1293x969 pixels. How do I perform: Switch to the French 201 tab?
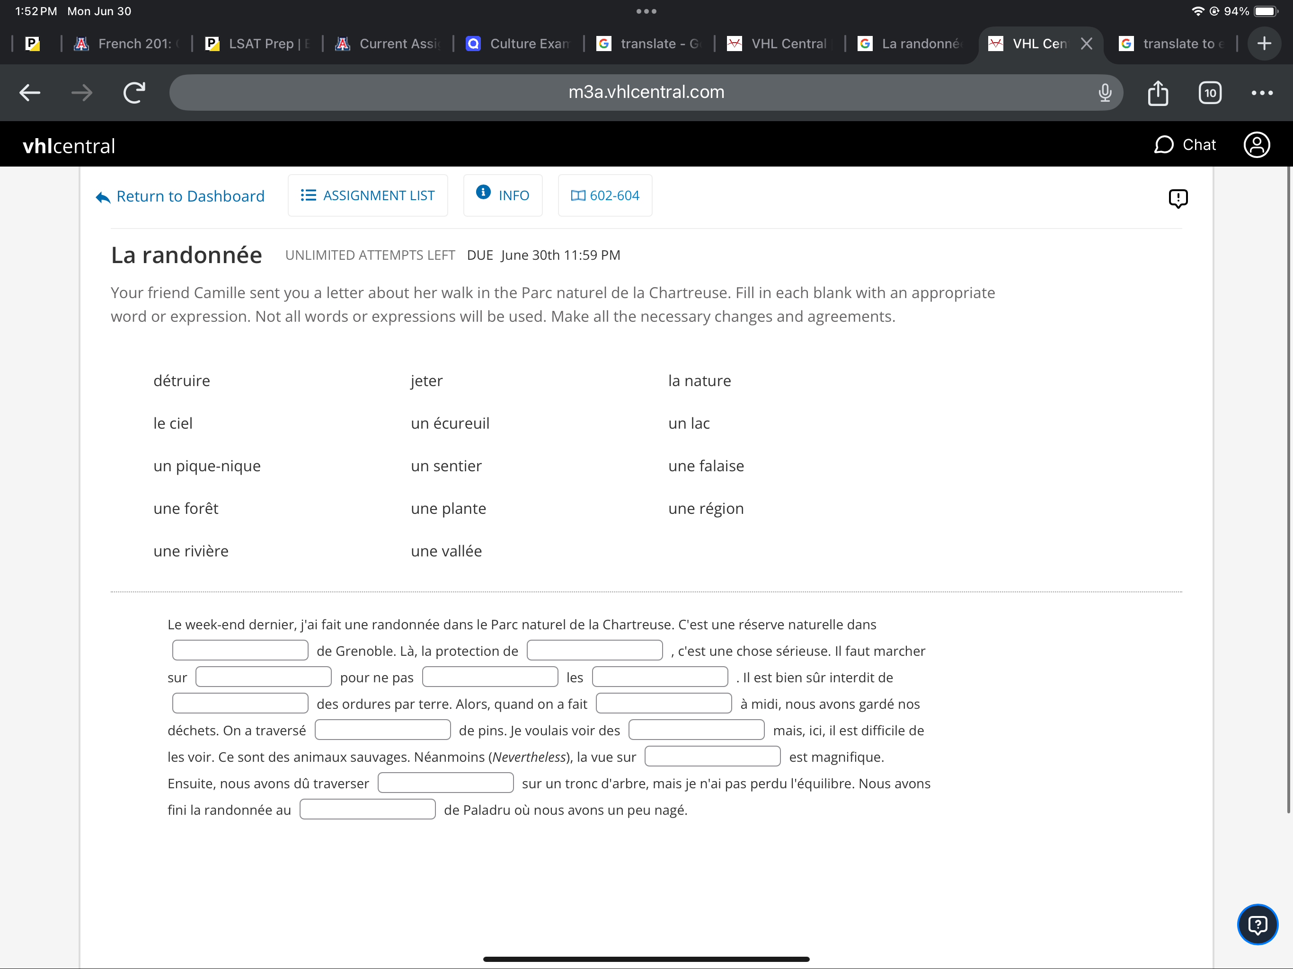pos(127,43)
